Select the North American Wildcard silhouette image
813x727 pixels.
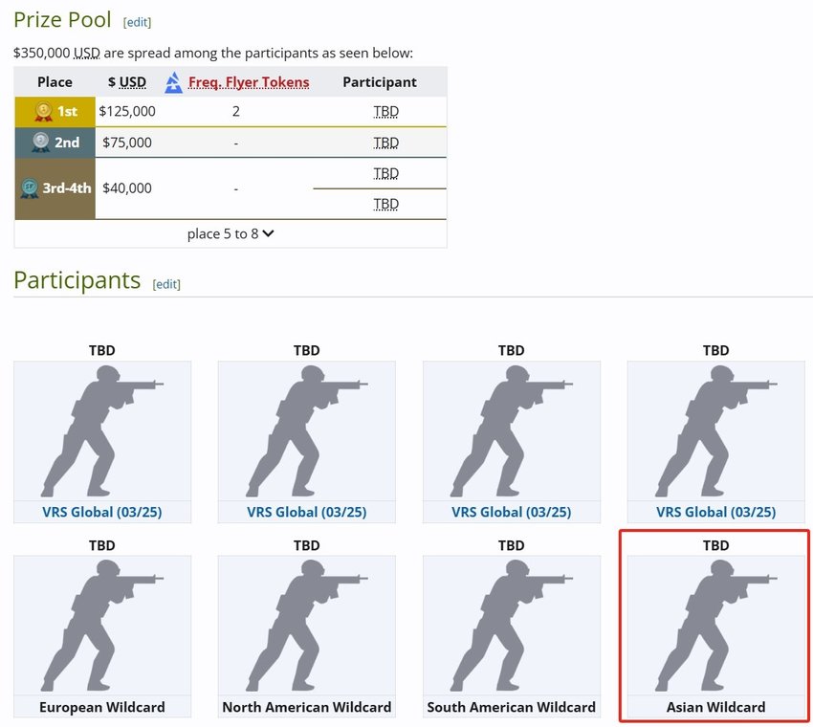(x=307, y=625)
